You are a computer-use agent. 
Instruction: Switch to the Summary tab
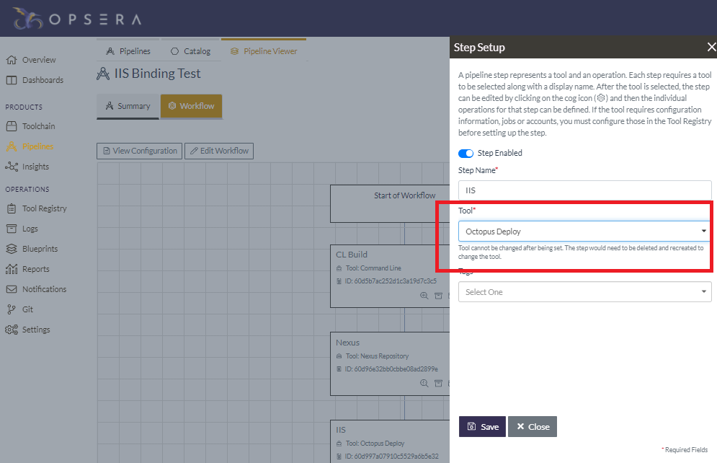coord(128,106)
